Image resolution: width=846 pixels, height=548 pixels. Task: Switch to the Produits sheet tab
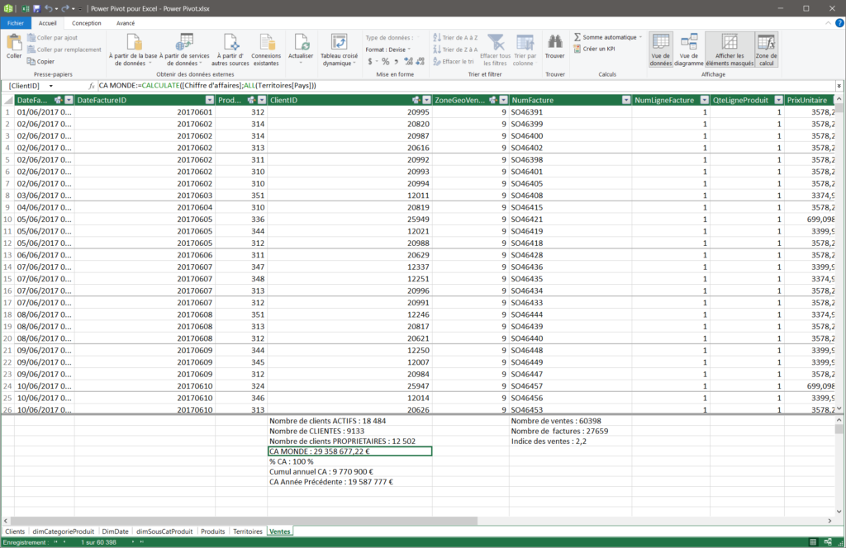click(212, 531)
